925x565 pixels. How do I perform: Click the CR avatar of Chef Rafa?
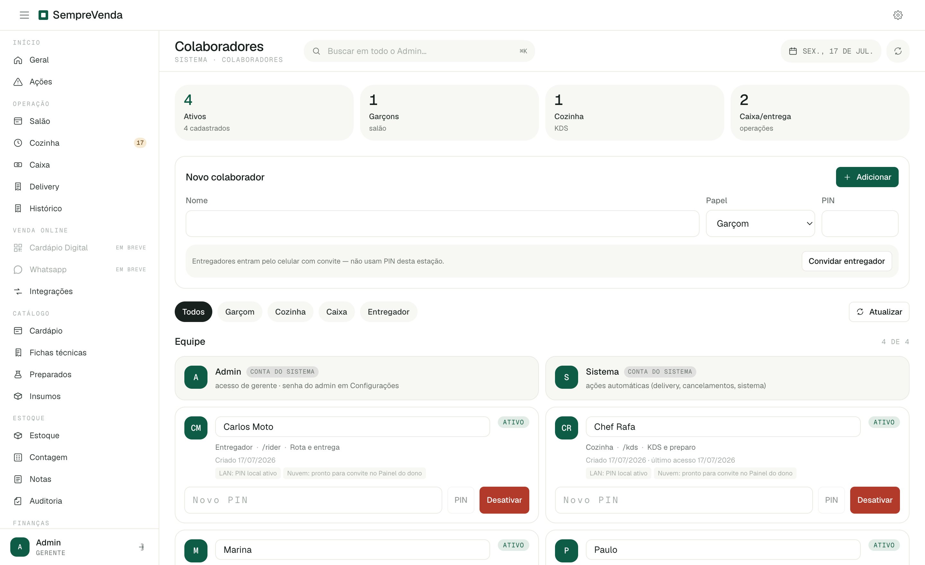567,428
